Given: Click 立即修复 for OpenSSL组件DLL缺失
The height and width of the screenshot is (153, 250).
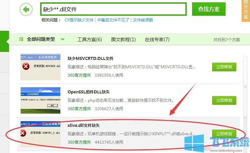Looking at the screenshot, I should (224, 100).
